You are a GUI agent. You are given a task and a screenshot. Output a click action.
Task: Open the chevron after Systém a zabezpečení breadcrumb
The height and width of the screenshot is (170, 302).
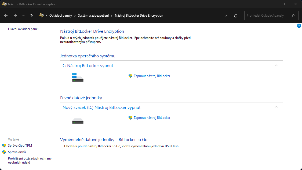click(x=112, y=16)
